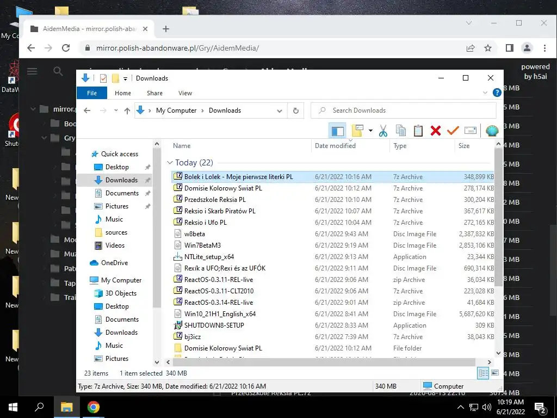Open Desktop under Quick access
The height and width of the screenshot is (418, 557).
(117, 167)
